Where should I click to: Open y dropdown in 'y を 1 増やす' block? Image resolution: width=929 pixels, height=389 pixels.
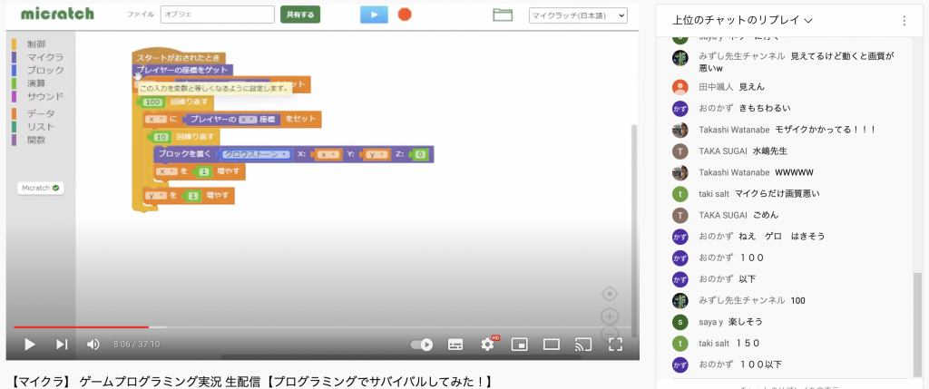[157, 195]
